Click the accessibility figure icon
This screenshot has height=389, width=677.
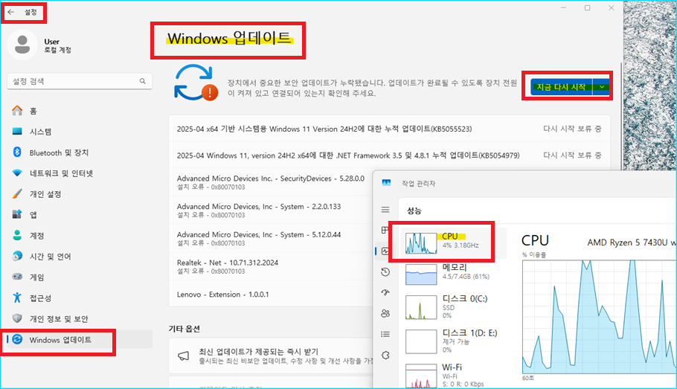pyautogui.click(x=17, y=297)
